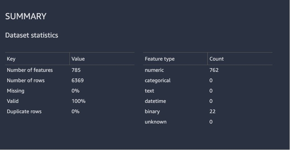Select the Feature type column header
290x150 pixels.
tap(159, 59)
